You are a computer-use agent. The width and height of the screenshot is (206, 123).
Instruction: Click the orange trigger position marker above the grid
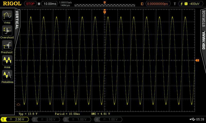point(105,12)
